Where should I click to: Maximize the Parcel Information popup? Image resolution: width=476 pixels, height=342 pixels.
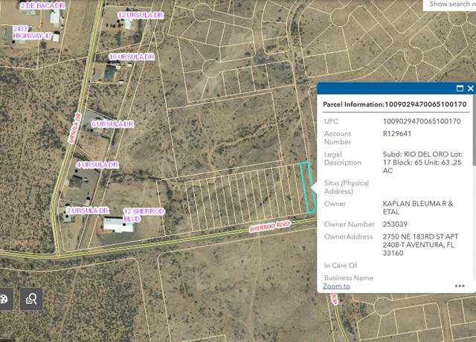(460, 88)
